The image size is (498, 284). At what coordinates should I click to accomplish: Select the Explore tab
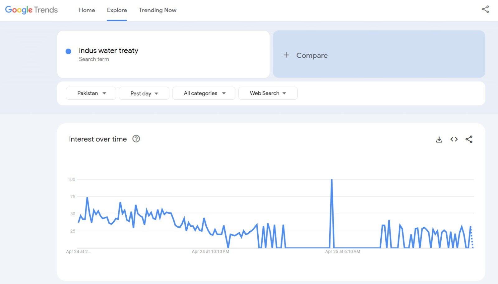coord(117,10)
